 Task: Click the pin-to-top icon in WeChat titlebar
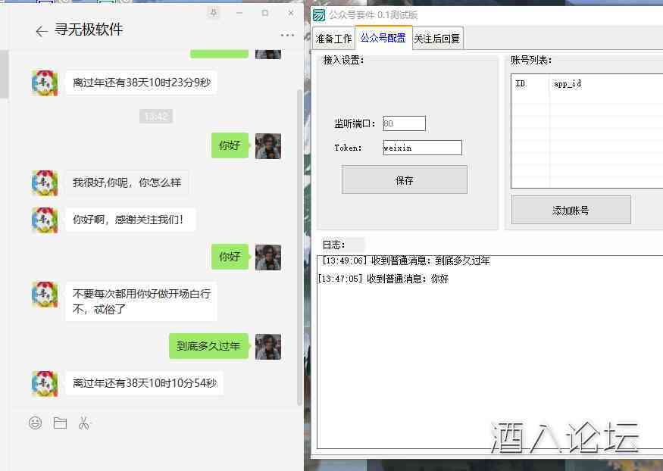(214, 14)
